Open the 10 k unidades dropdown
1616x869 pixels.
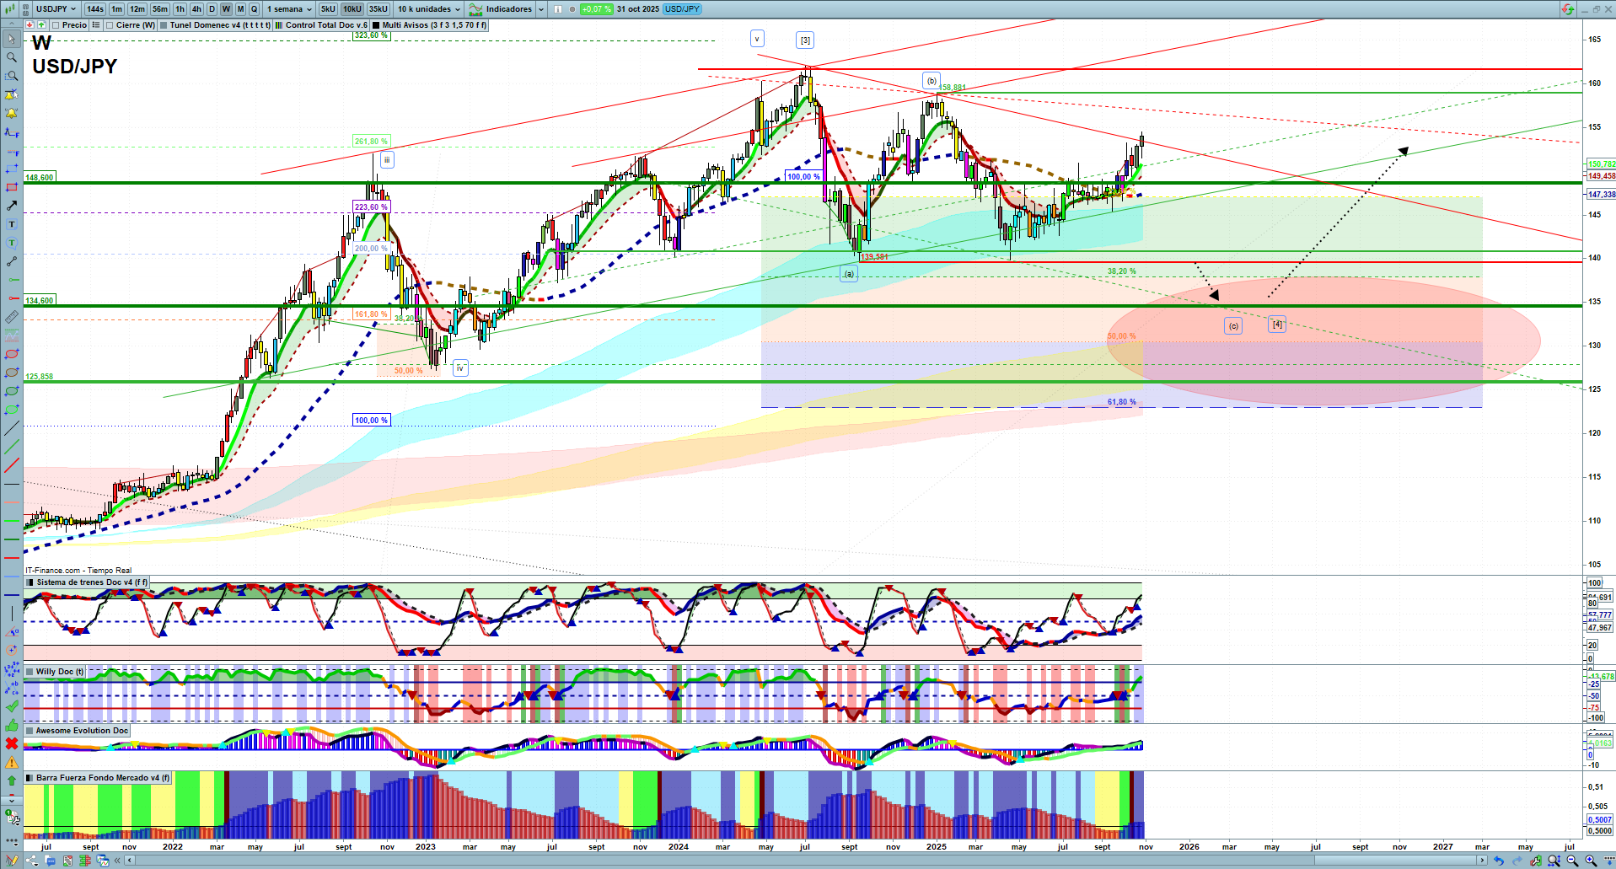(x=429, y=9)
